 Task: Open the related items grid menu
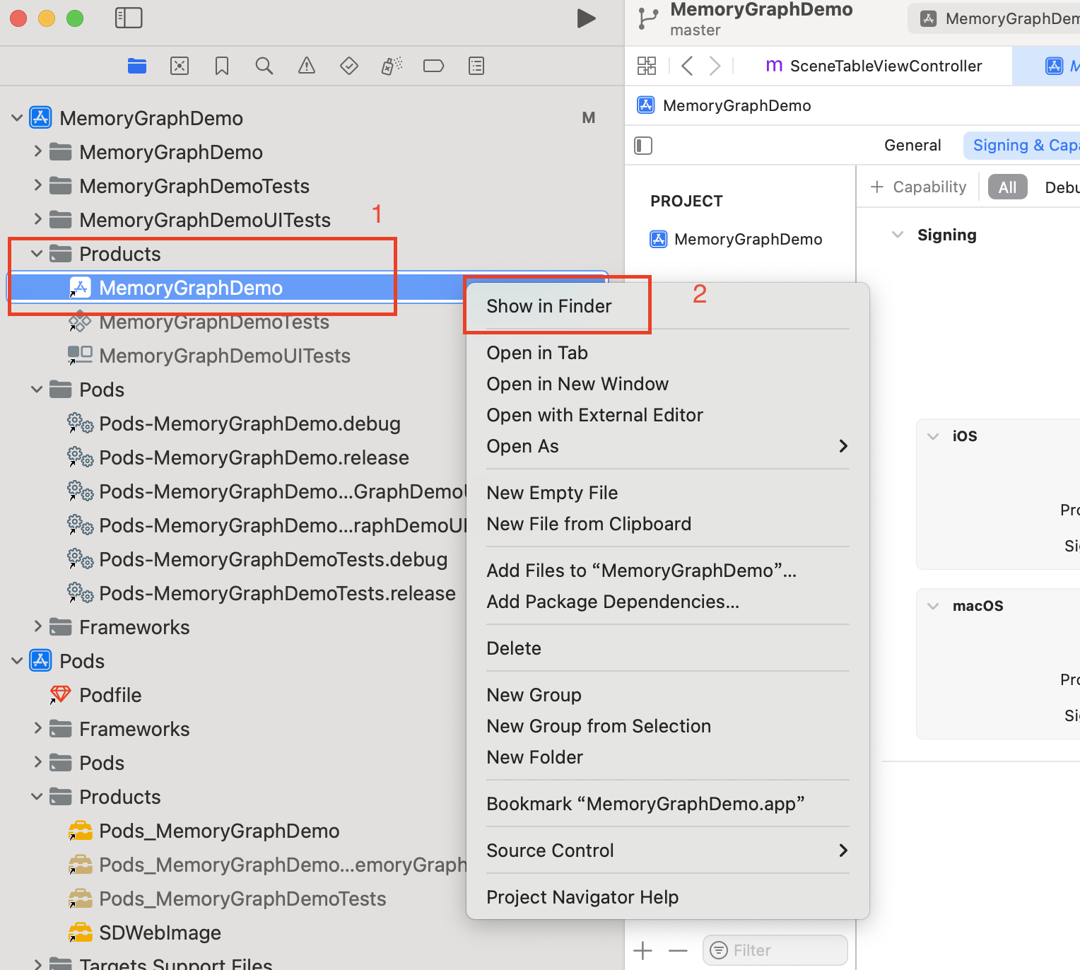647,66
